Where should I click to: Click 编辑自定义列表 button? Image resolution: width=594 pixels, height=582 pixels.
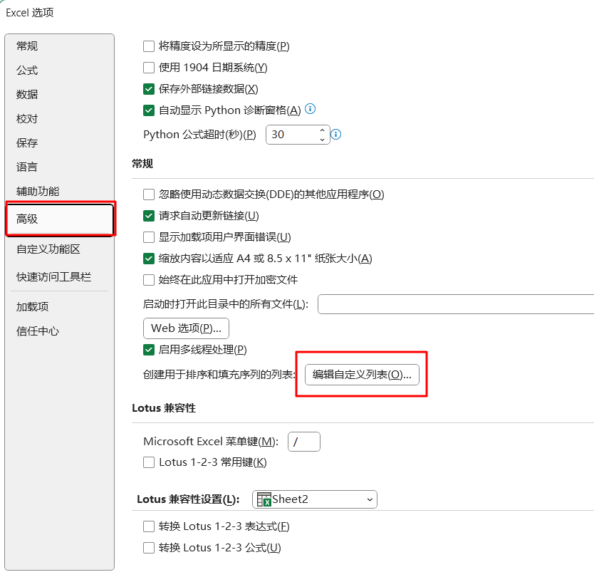[362, 375]
